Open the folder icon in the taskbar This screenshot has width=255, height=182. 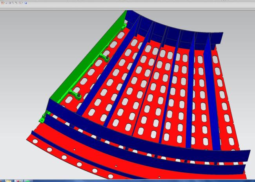tap(9, 181)
